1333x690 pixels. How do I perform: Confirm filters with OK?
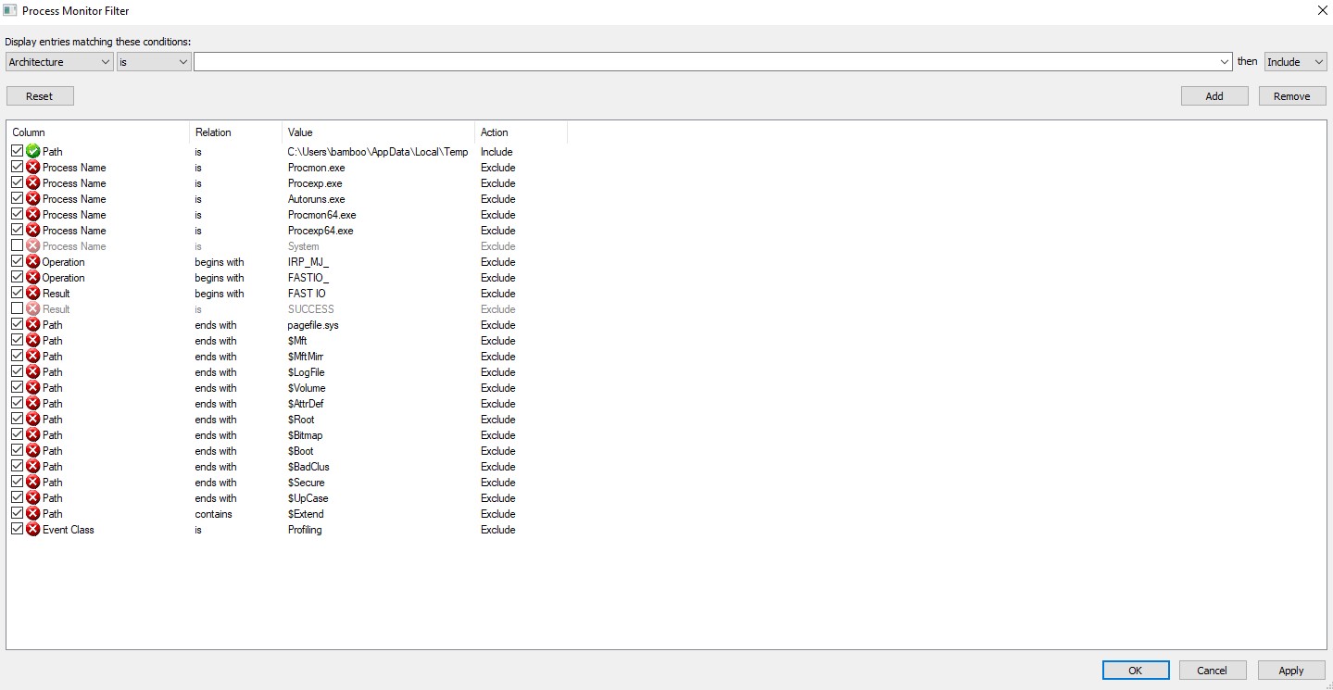(x=1136, y=671)
